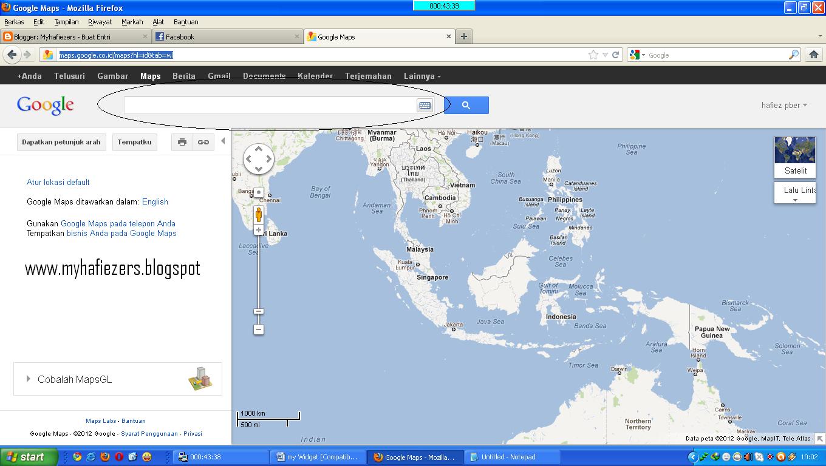Select the Street View pegman icon
This screenshot has height=466, width=826.
pos(259,215)
